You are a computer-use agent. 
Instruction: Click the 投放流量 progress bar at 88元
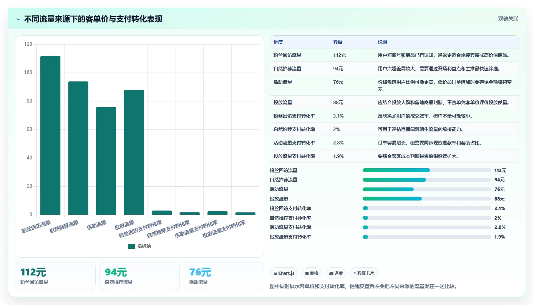pyautogui.click(x=427, y=199)
